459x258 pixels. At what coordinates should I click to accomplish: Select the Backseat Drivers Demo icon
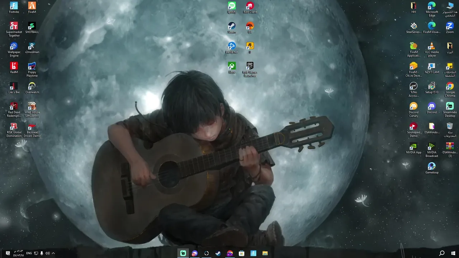click(32, 130)
